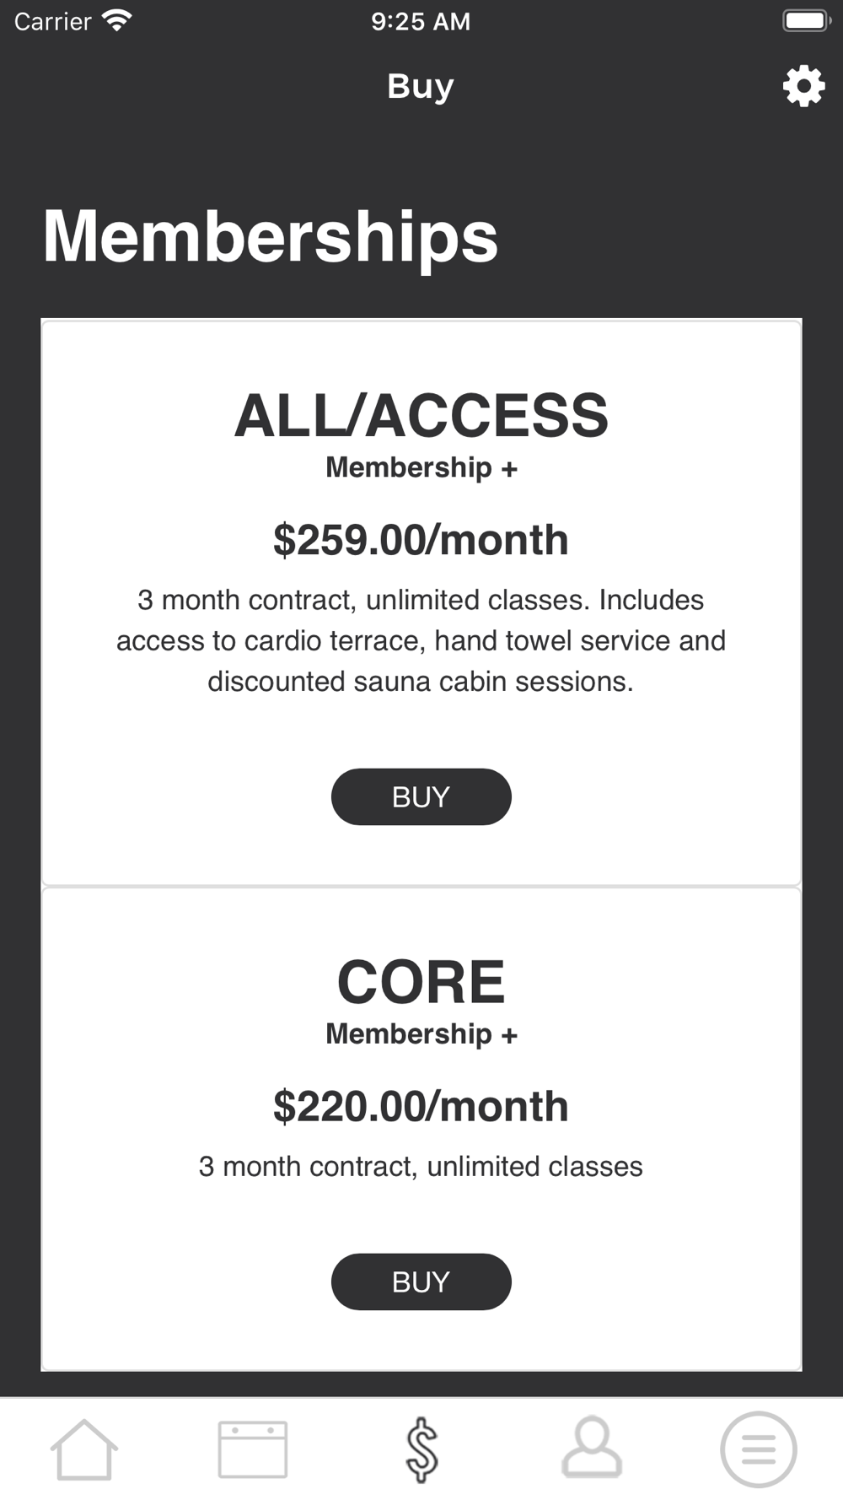Tap the Buy screen title
This screenshot has width=843, height=1500.
click(x=421, y=87)
